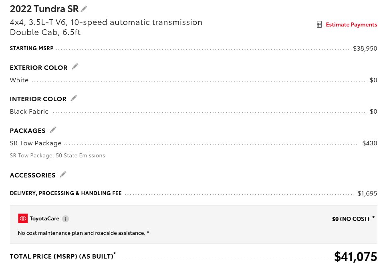Click the $0 (NO COST) text
385x269 pixels.
[x=351, y=219]
